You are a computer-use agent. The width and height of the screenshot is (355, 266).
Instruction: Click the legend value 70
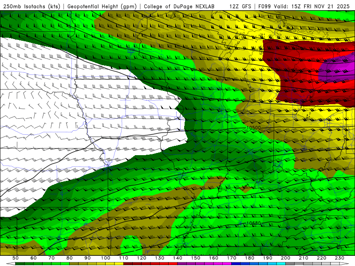pos(51,258)
